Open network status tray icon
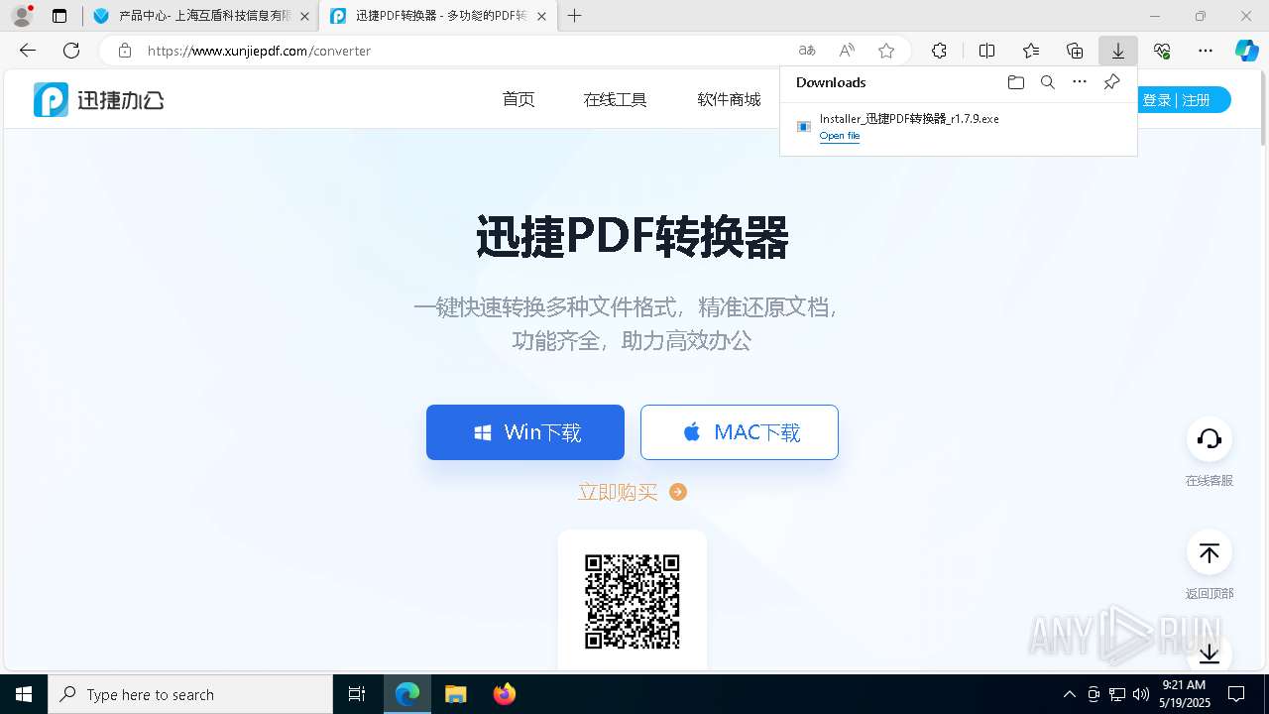 pyautogui.click(x=1117, y=694)
